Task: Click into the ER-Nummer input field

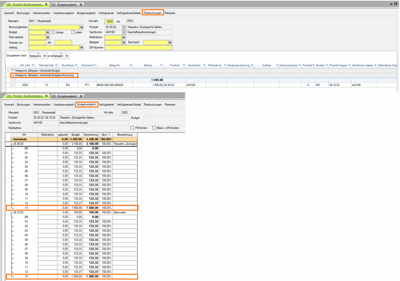Action: [x=138, y=48]
